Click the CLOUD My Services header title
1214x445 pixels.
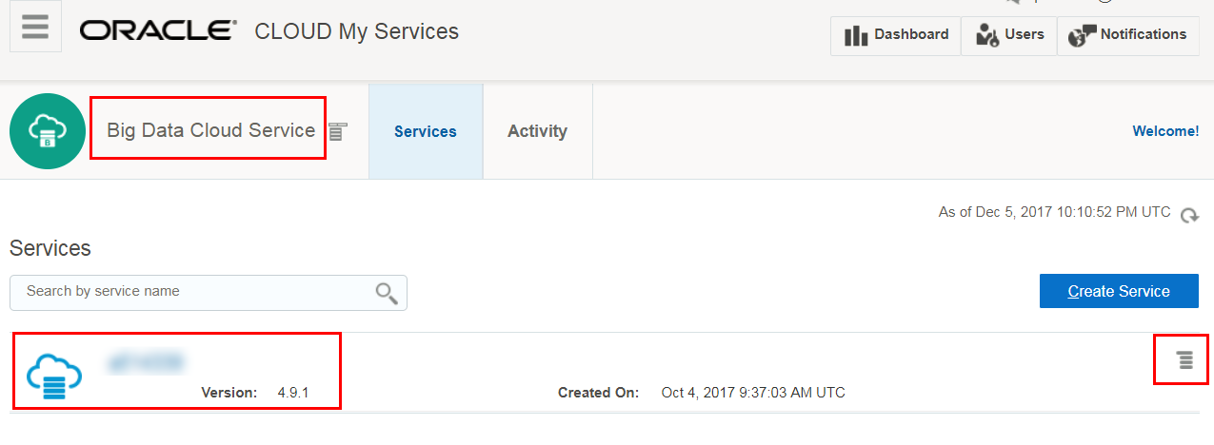356,31
